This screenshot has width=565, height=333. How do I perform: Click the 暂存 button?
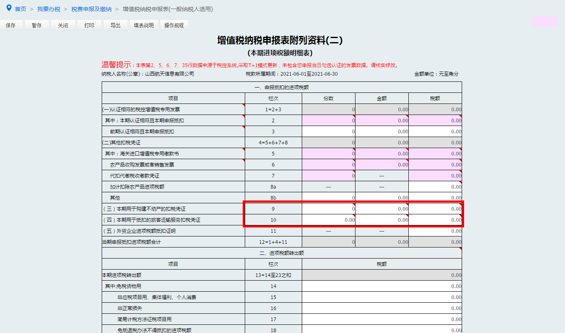pyautogui.click(x=36, y=25)
